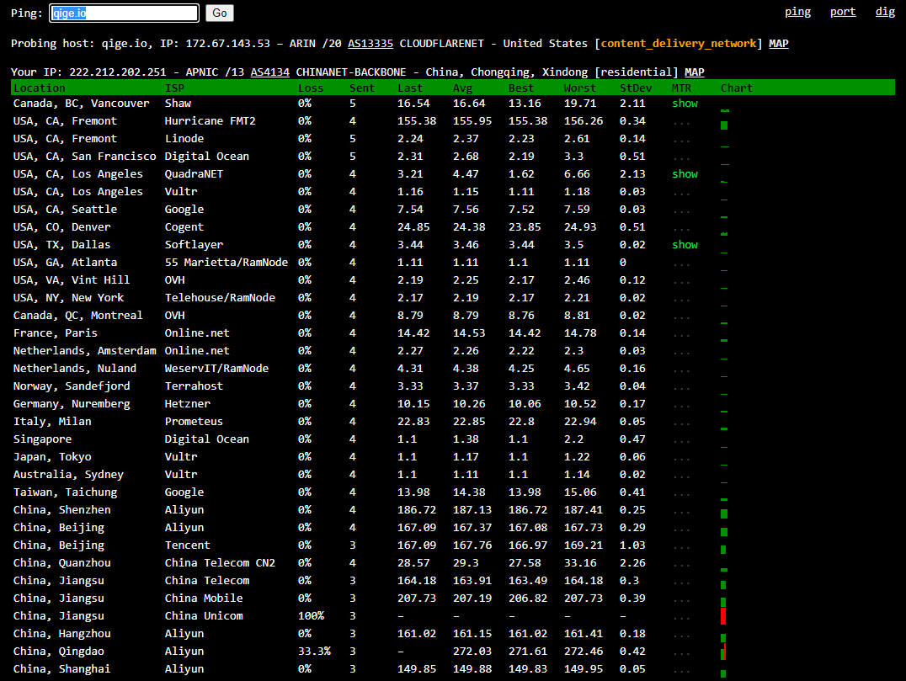Select 'USA, CO, Denver' location cell

point(61,227)
